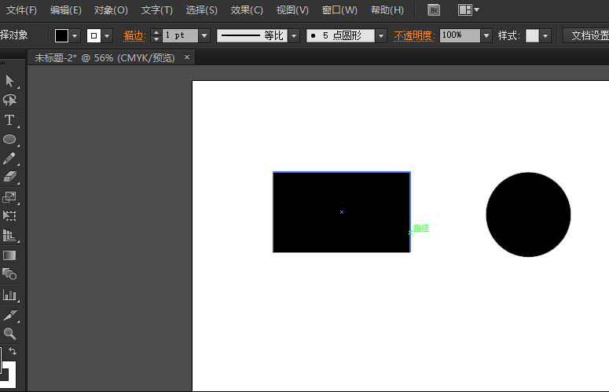Select the Gradient tool

(9, 255)
